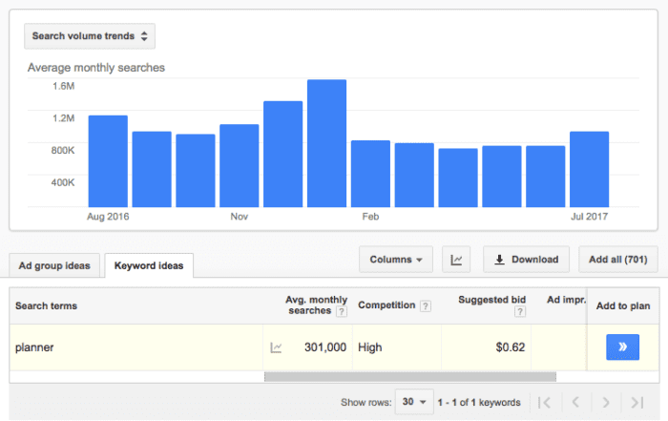Open the Columns dropdown
668x421 pixels.
coord(396,260)
